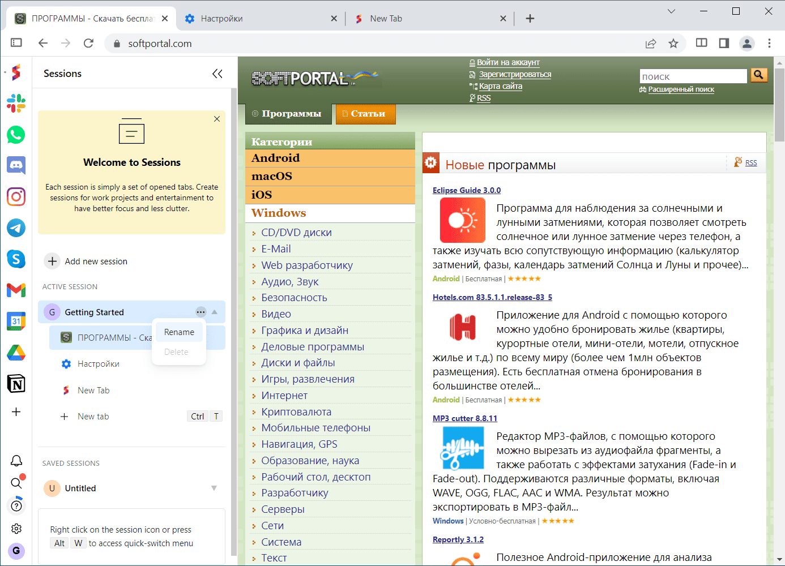Open the macOS category

point(330,177)
